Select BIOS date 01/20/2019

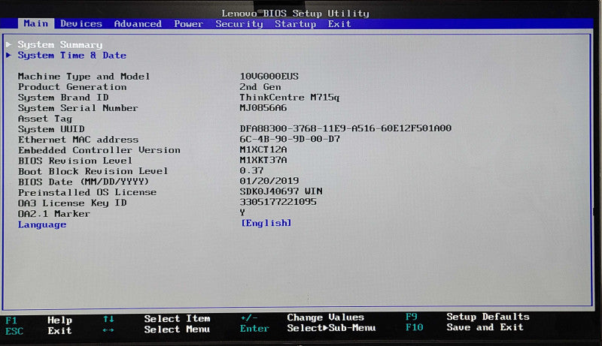pos(269,181)
